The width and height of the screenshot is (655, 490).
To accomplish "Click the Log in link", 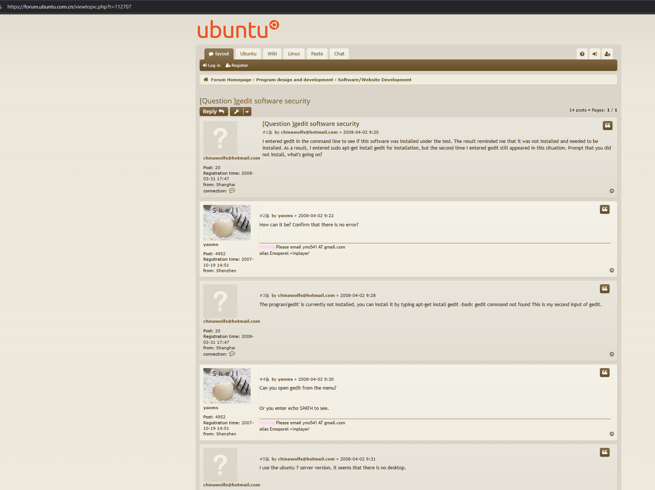I will tap(211, 65).
